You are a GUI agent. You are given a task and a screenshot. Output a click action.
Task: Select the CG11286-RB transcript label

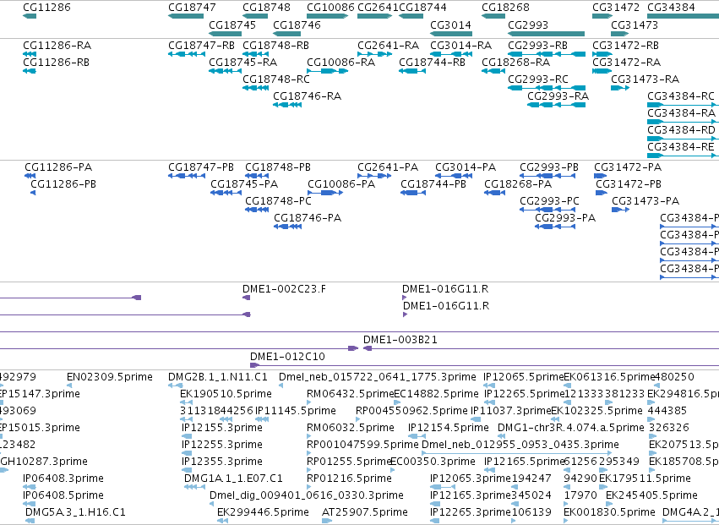click(x=57, y=62)
